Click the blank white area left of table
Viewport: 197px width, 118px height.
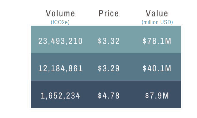(x=15, y=66)
